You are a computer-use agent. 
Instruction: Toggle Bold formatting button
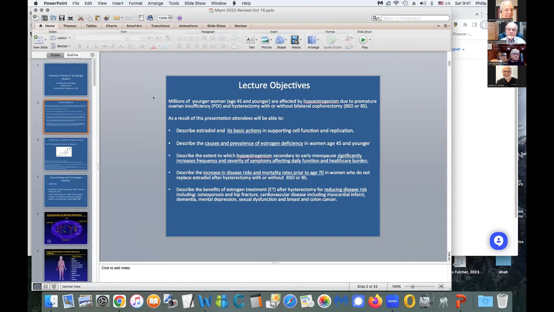click(79, 46)
